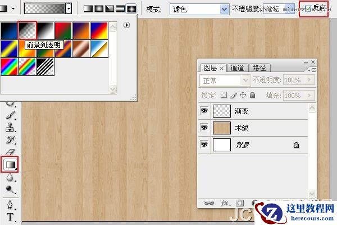This screenshot has width=337, height=225.
Task: Open tool preset picker arrow at top-left
Action: click(13, 8)
